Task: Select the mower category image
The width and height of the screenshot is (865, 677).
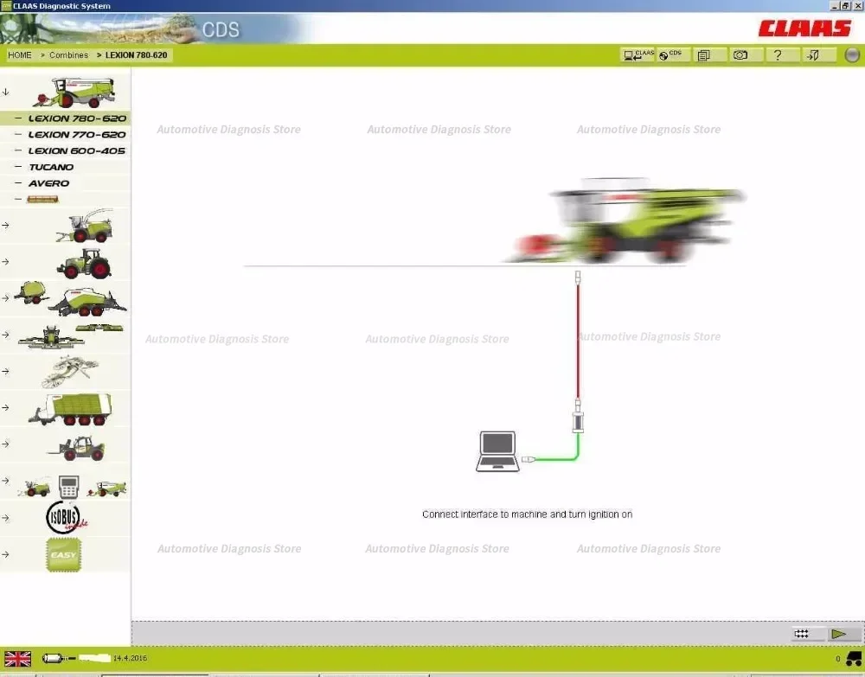Action: click(71, 335)
